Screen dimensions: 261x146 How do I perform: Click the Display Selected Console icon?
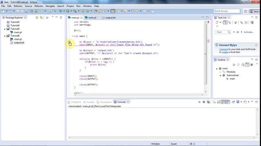pyautogui.click(x=238, y=102)
